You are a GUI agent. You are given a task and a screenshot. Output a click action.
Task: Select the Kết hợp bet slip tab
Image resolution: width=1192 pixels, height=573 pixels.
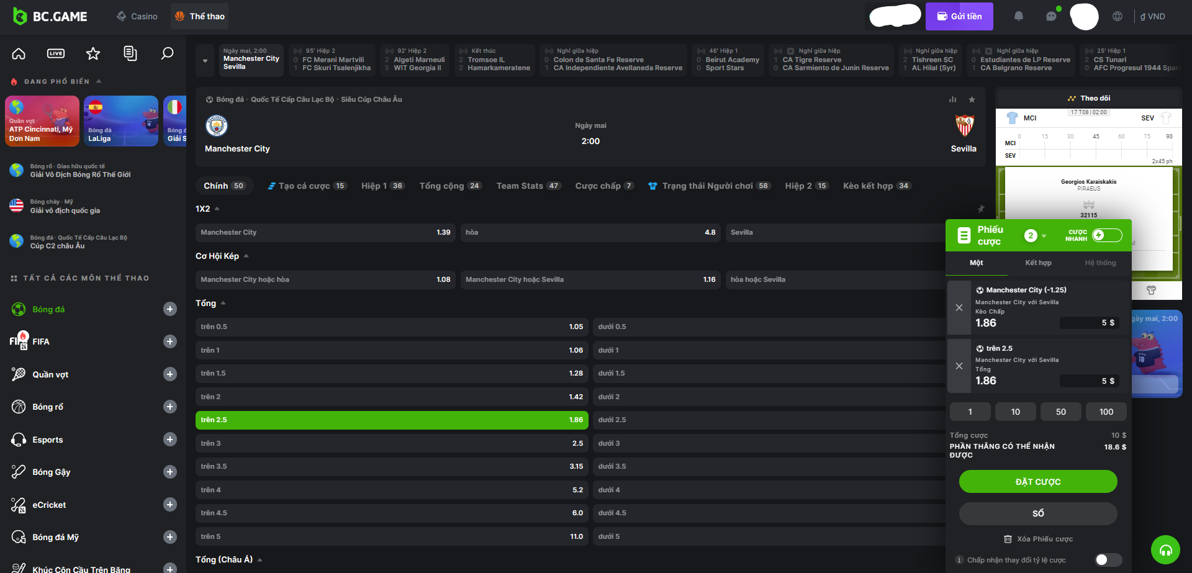1038,263
